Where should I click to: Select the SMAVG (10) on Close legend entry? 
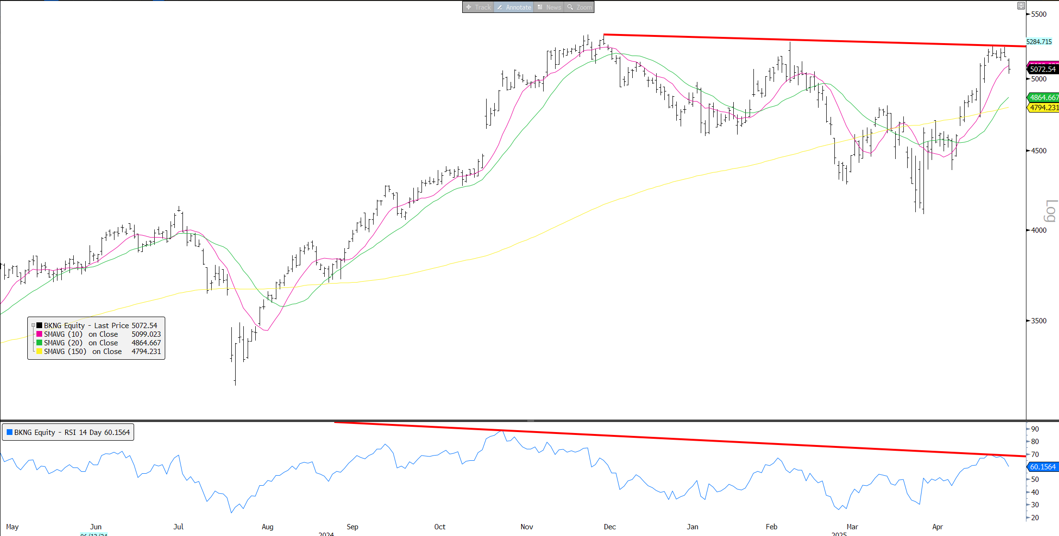(x=80, y=334)
